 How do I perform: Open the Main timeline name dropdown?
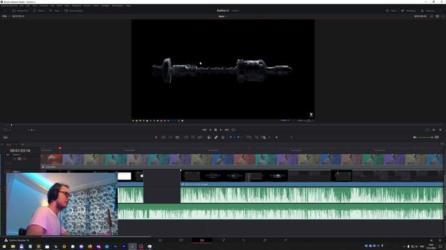[223, 17]
